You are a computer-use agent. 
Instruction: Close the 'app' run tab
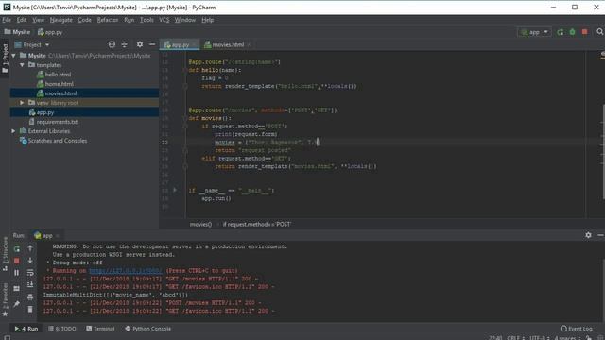(x=58, y=235)
